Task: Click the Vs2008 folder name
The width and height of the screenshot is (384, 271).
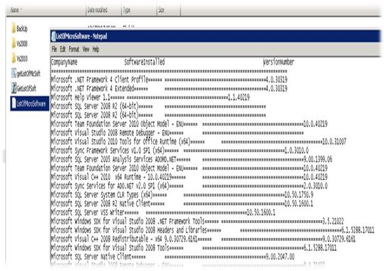Action: [x=22, y=44]
